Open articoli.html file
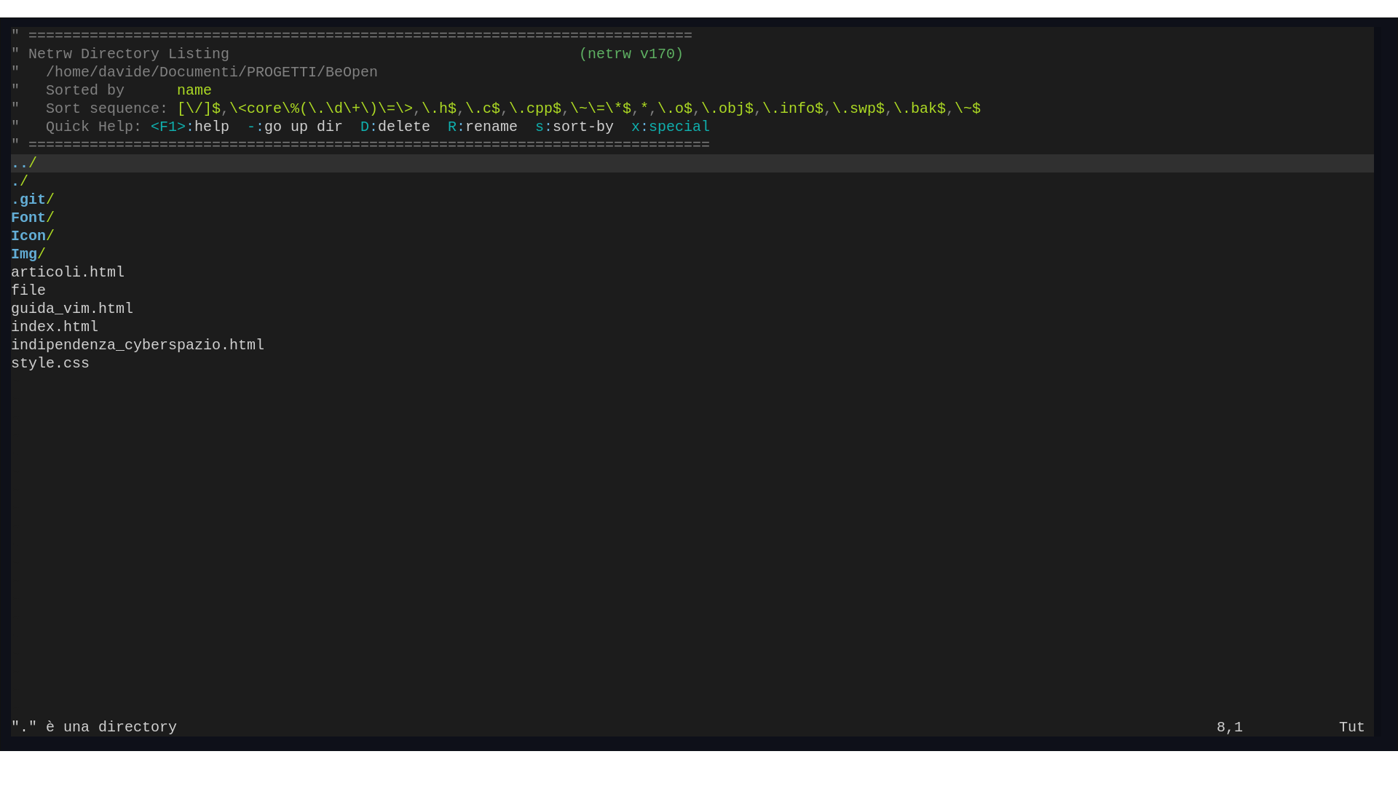This screenshot has height=786, width=1398. coord(68,272)
